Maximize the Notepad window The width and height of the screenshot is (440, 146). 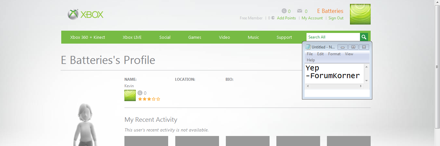[353, 47]
